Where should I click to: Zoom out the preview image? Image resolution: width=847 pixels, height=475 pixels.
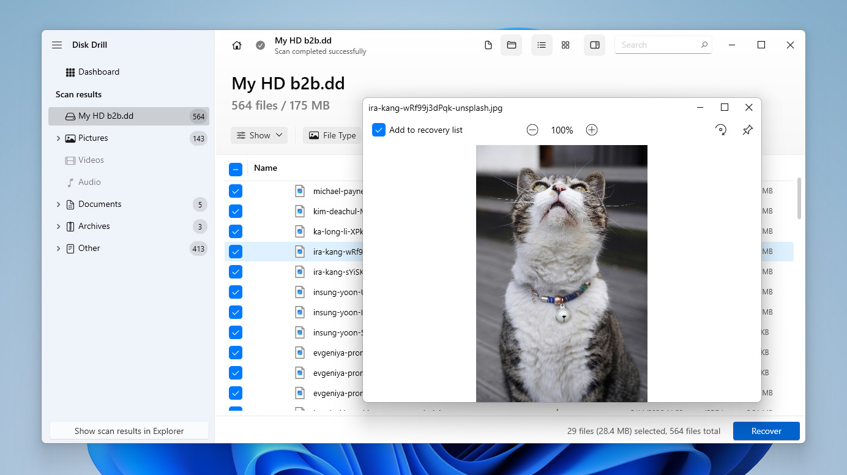[532, 130]
